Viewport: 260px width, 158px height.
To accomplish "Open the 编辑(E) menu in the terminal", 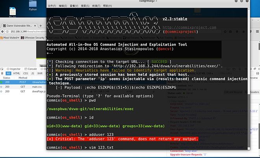I will click(63, 6).
